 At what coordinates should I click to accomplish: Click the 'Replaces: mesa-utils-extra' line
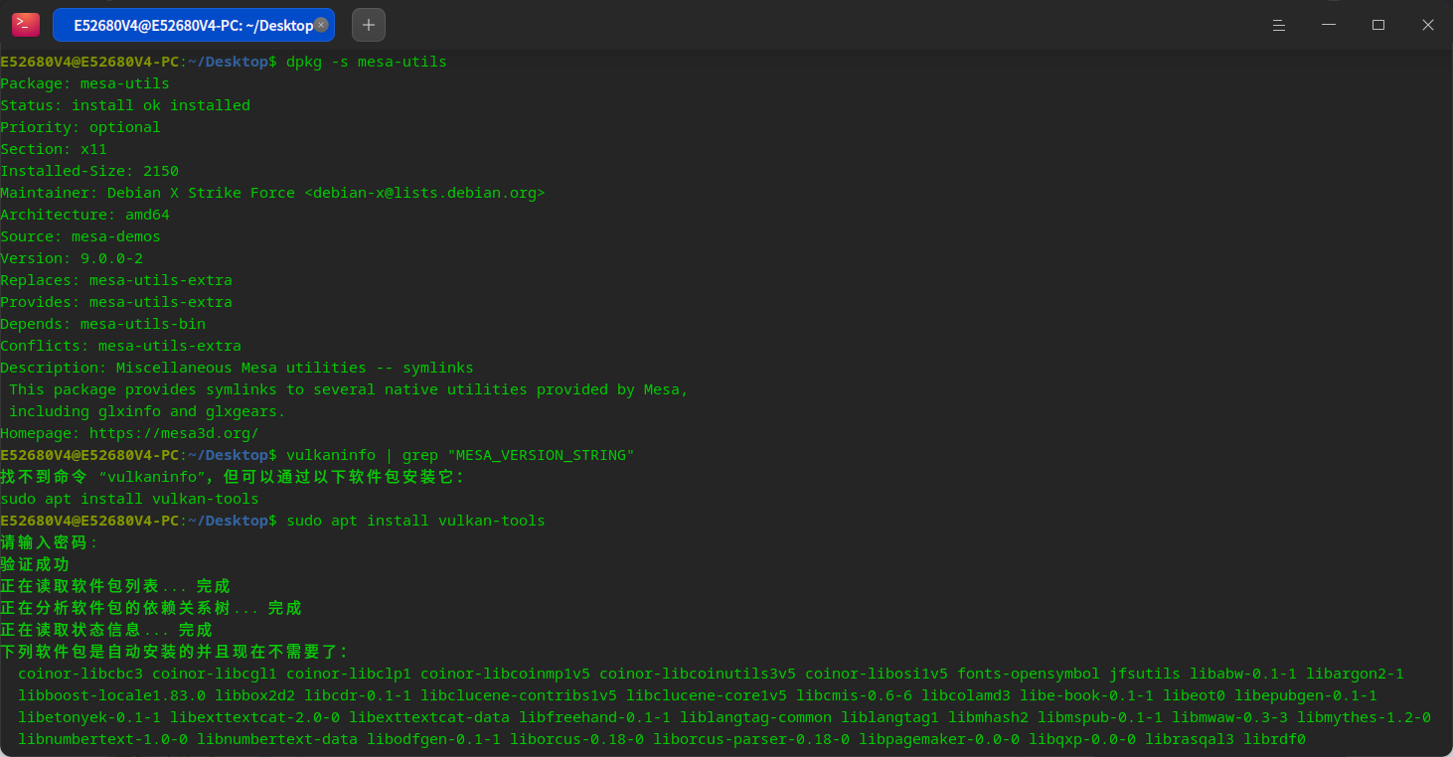(116, 280)
